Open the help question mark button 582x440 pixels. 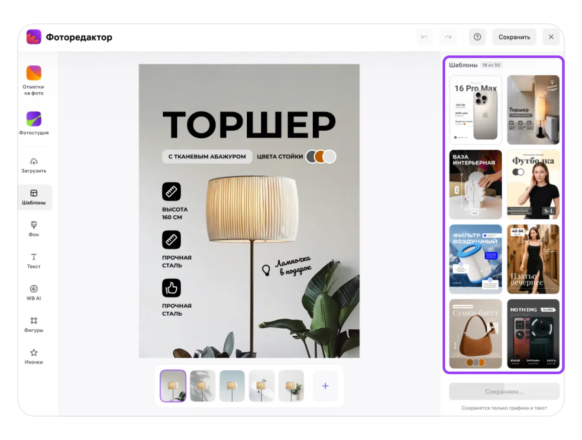coord(477,37)
